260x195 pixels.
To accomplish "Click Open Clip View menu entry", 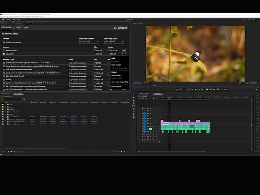I will pos(116,86).
